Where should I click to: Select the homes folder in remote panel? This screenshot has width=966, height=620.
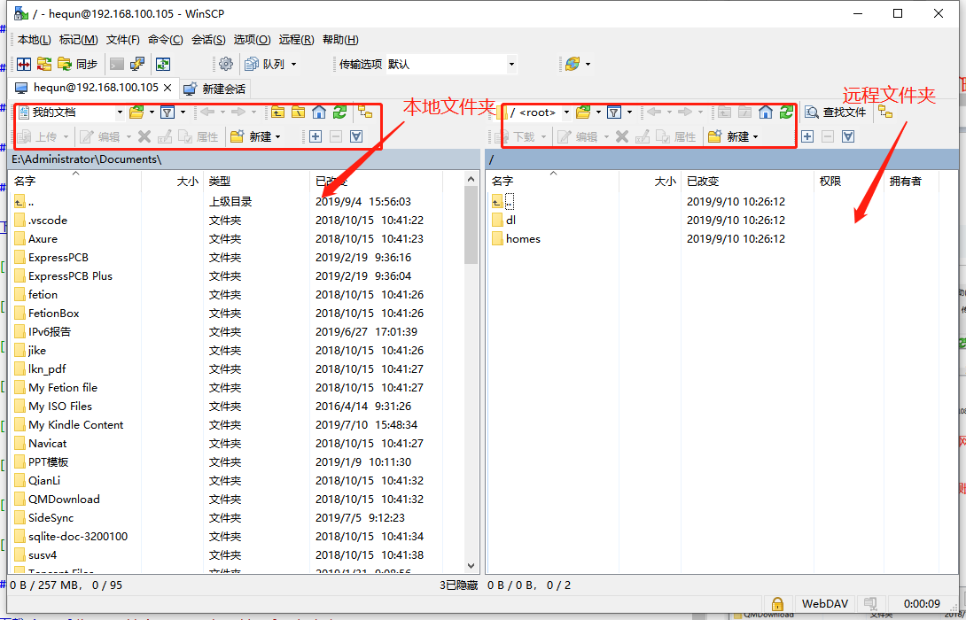click(523, 239)
